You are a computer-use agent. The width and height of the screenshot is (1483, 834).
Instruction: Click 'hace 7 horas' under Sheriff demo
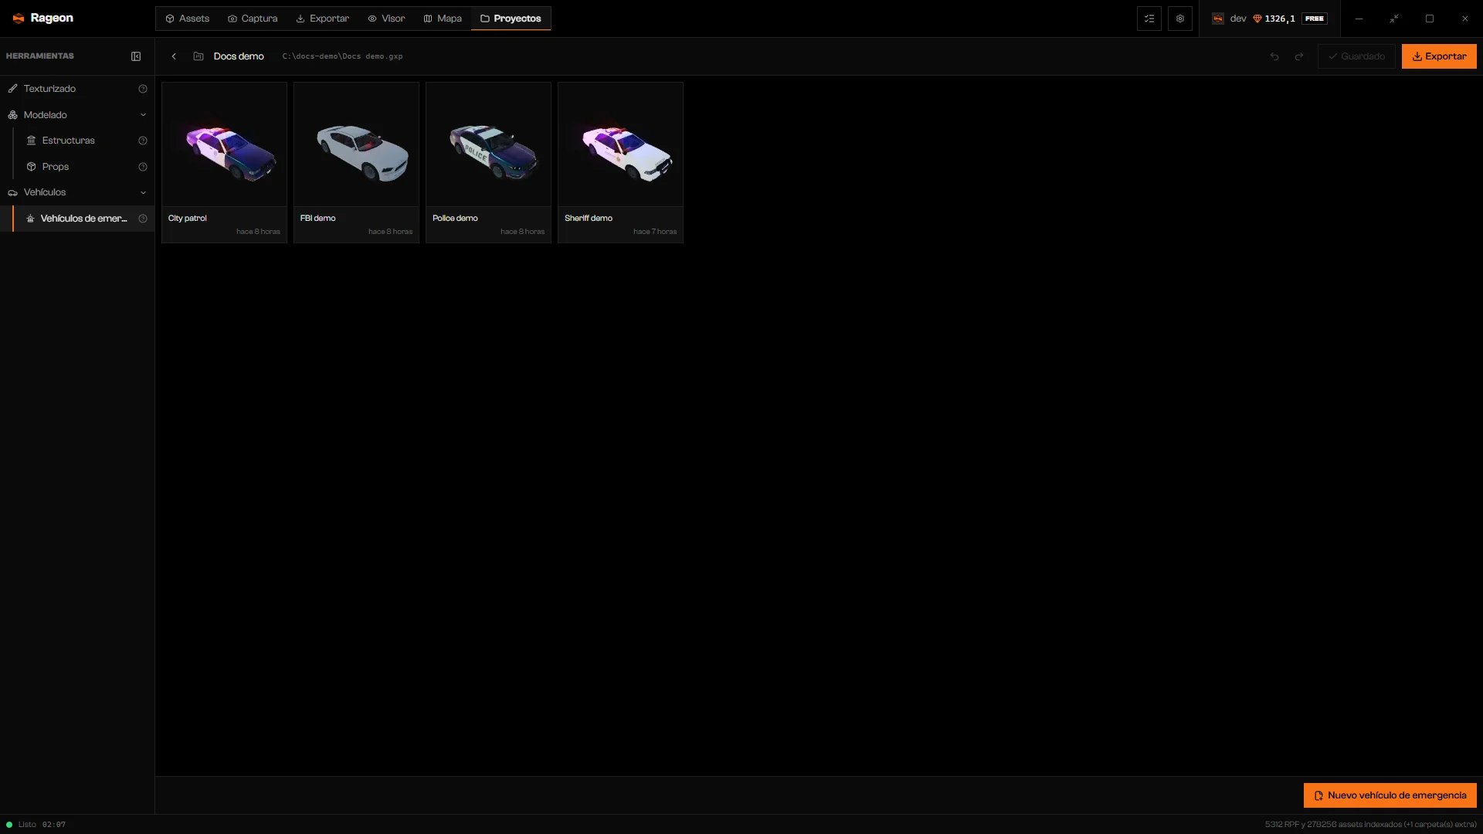[x=655, y=232]
